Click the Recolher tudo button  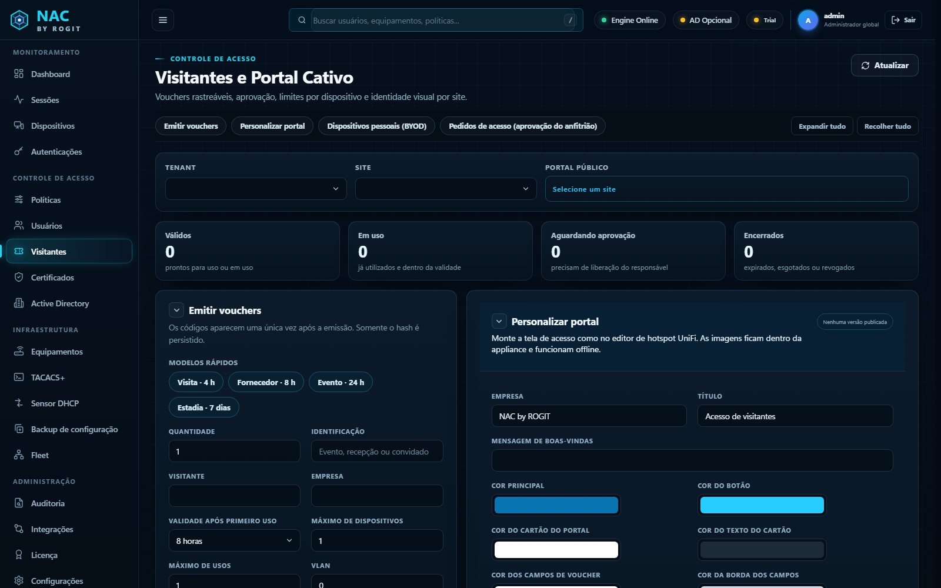(887, 126)
